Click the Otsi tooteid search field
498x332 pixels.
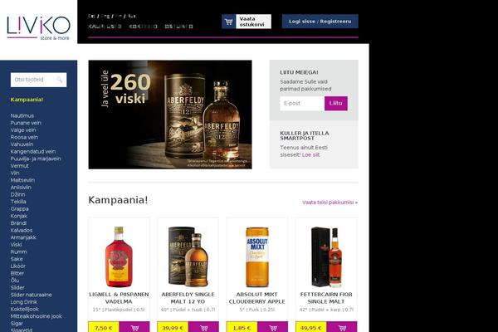tap(38, 80)
